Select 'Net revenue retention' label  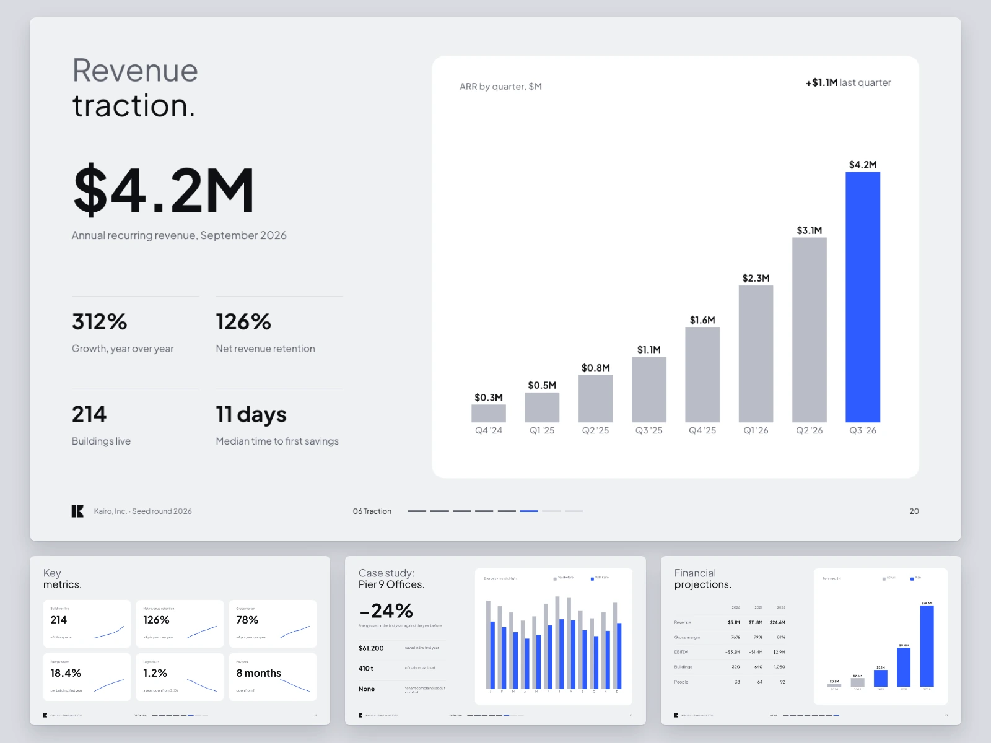(265, 349)
